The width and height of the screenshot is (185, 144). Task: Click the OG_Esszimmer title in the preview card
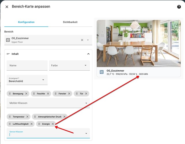[115, 71]
